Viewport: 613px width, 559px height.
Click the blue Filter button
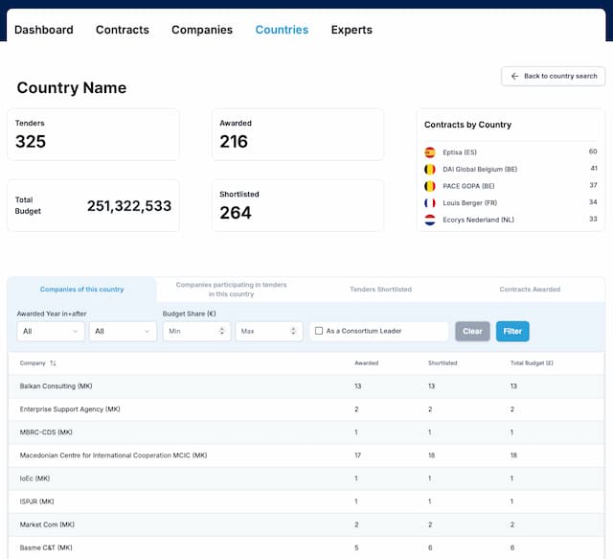512,331
